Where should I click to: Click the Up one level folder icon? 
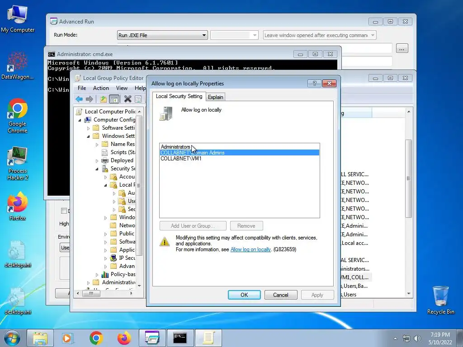coord(104,99)
